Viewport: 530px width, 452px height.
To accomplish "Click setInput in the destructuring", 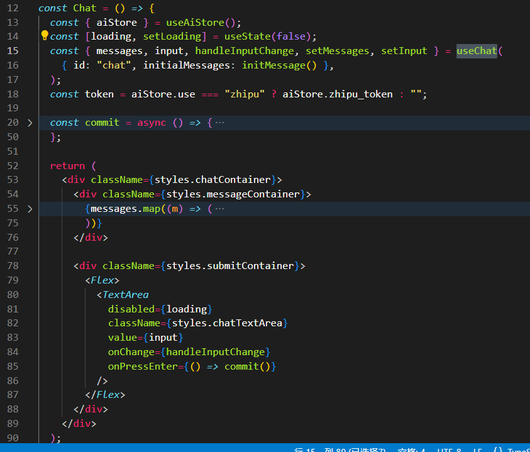I will (x=404, y=51).
